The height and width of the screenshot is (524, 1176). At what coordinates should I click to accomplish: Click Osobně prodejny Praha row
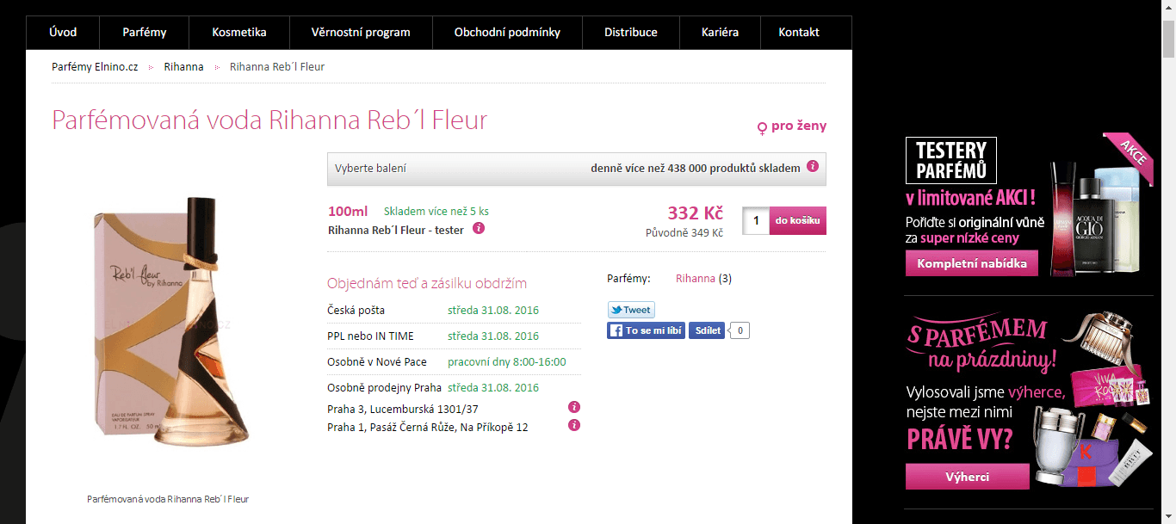click(x=454, y=387)
